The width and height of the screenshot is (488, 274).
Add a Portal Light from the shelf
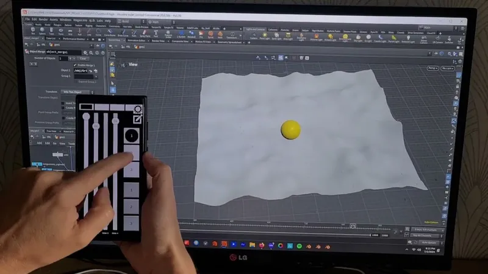click(393, 38)
